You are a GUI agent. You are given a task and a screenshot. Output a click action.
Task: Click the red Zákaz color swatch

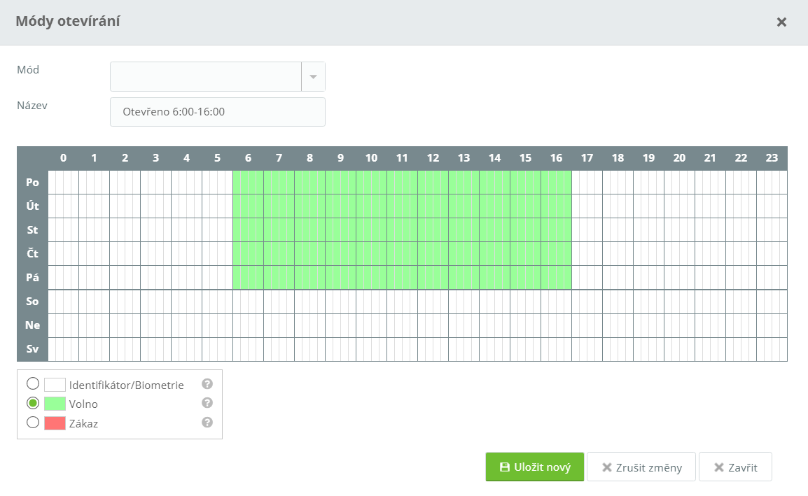pyautogui.click(x=55, y=423)
